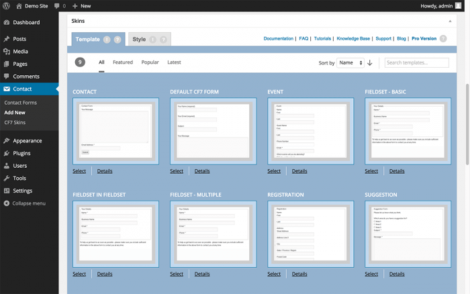Open Pro Version link
The width and height of the screenshot is (470, 294).
424,39
